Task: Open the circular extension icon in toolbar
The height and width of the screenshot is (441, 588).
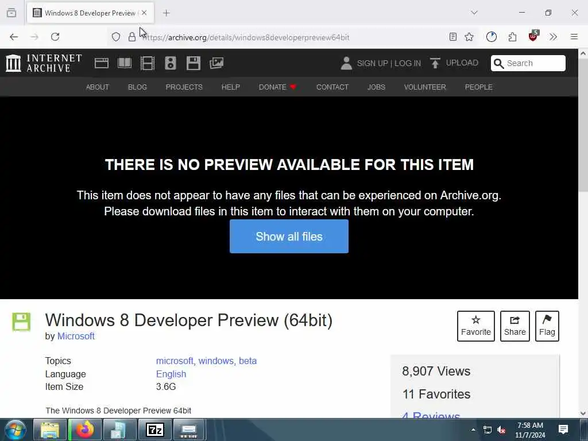Action: [x=492, y=37]
